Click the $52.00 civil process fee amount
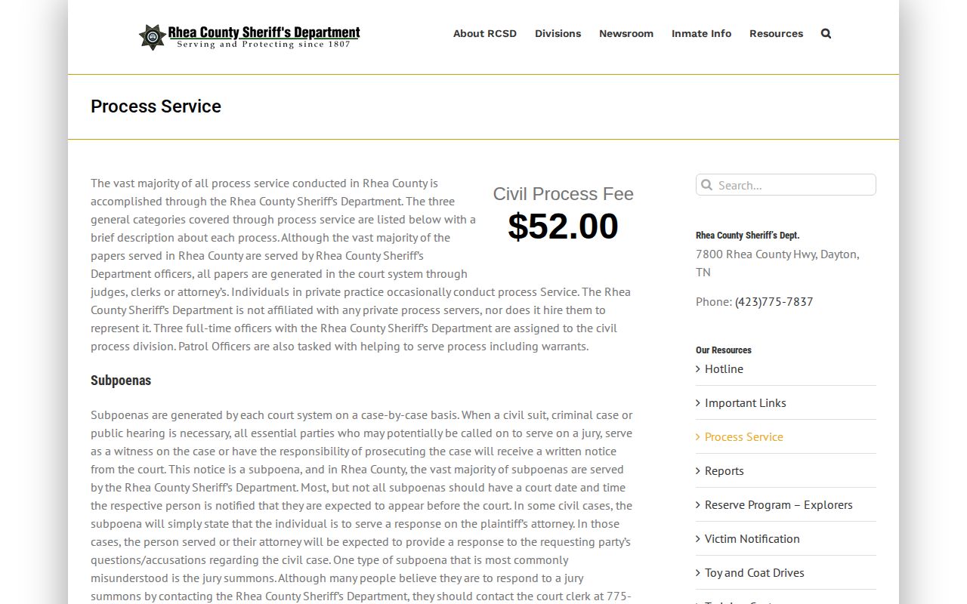Screen dimensions: 967x604 (x=564, y=226)
